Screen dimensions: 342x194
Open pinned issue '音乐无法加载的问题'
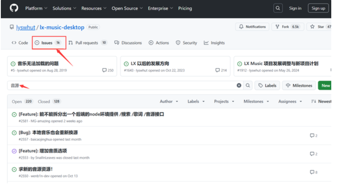(38, 63)
